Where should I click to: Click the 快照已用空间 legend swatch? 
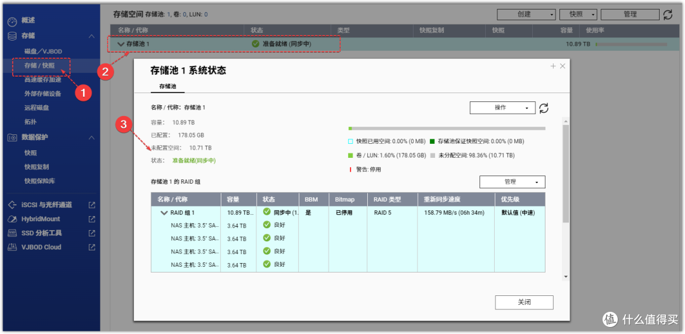click(x=350, y=141)
